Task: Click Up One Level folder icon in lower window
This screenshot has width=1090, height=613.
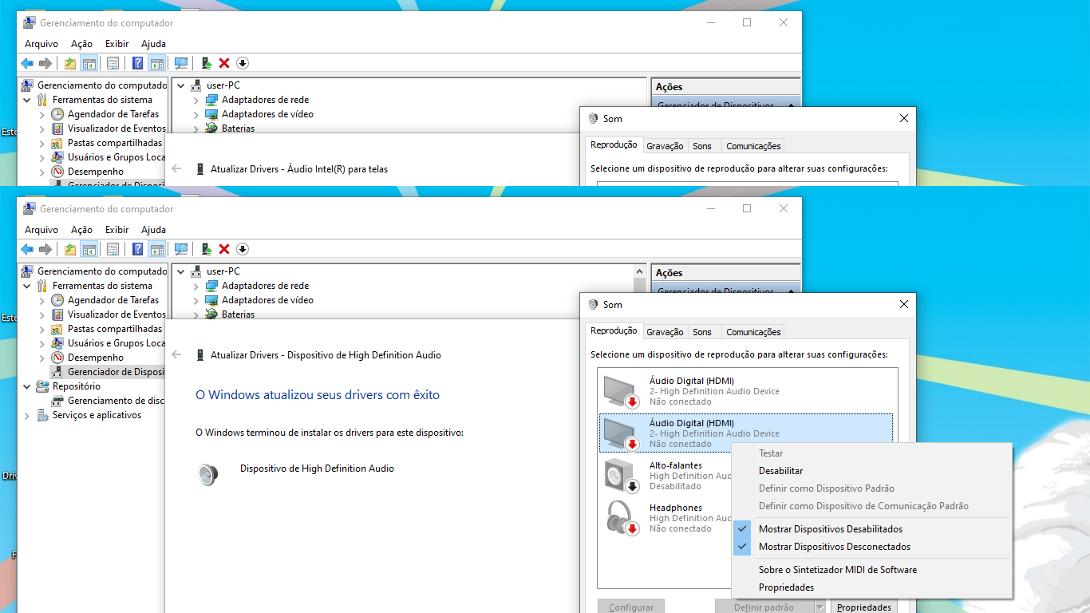Action: pos(70,249)
